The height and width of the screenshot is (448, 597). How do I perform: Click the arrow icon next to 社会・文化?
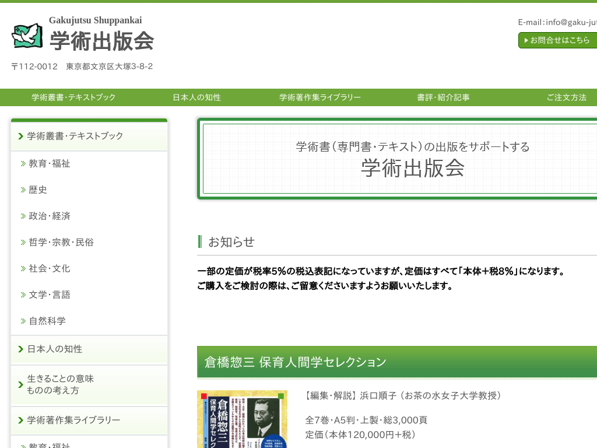(22, 268)
